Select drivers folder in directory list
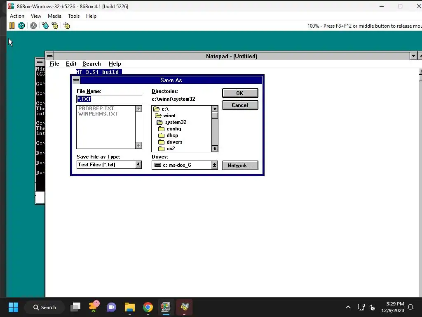The image size is (422, 317). [170, 142]
